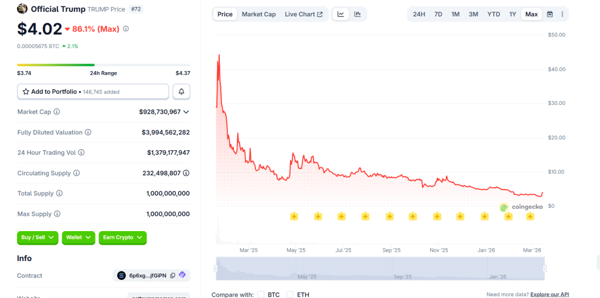This screenshot has width=600, height=298.
Task: Click the Circulating Supply info icon
Action: pos(77,173)
